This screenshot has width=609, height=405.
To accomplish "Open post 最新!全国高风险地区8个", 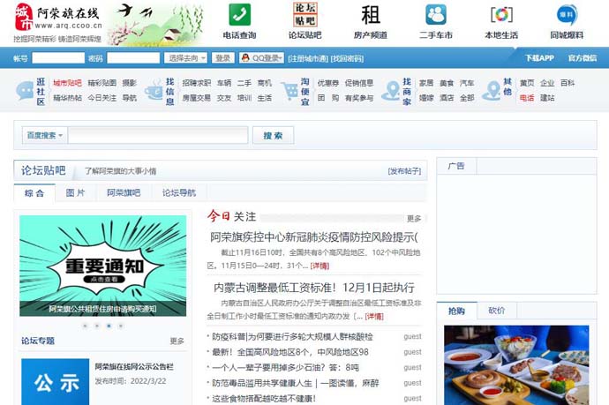I will 290,352.
